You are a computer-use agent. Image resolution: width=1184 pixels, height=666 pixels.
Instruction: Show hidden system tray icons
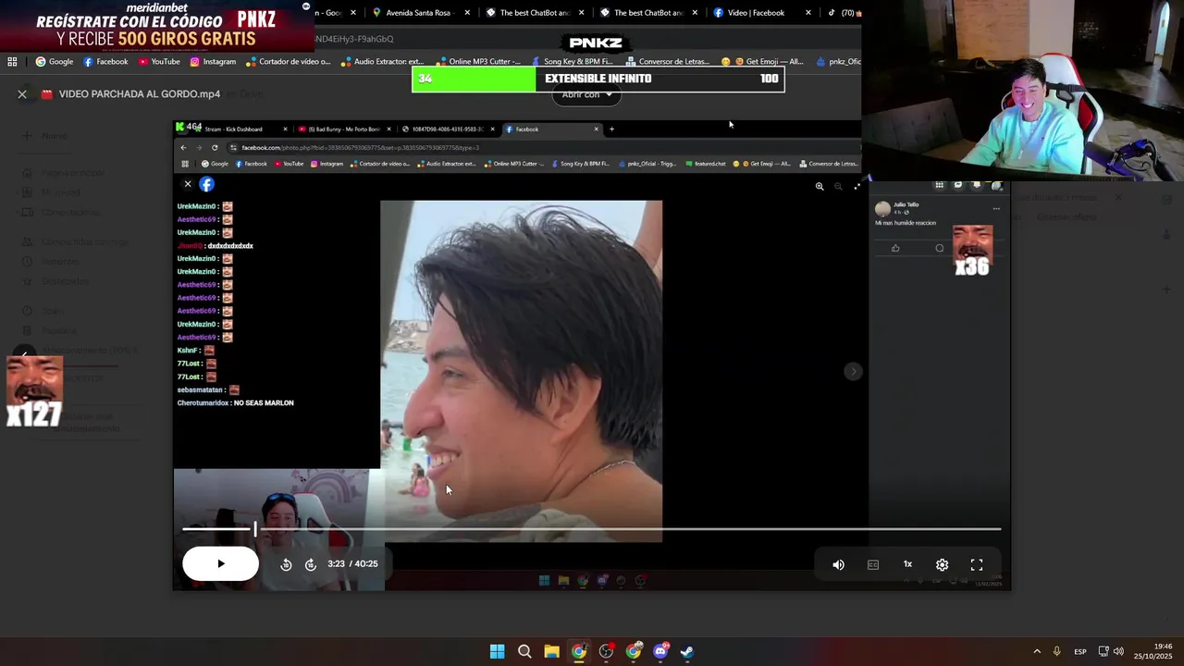point(1037,651)
